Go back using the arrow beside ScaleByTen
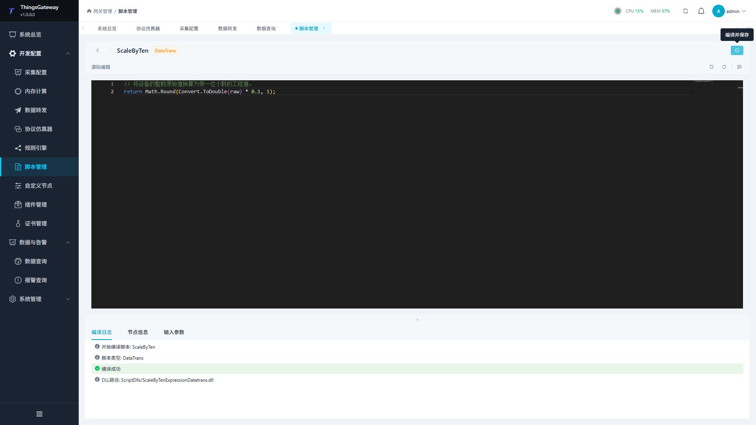The image size is (756, 425). (x=98, y=50)
